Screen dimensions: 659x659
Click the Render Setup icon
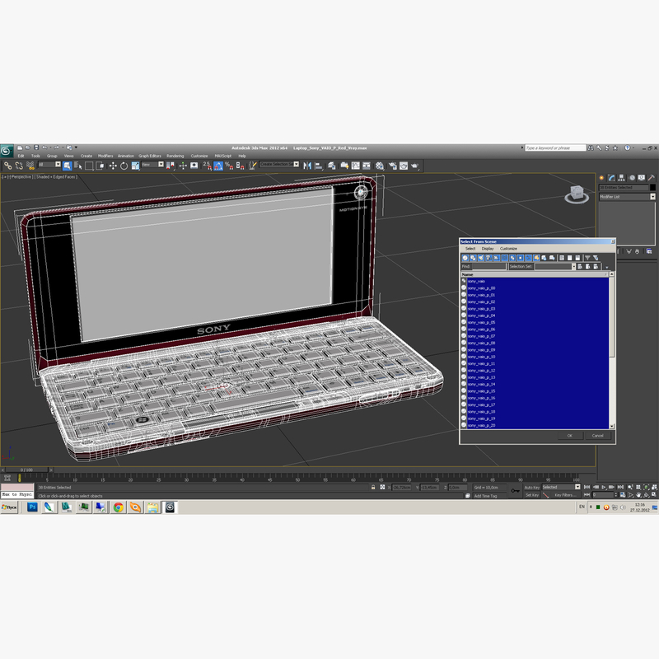coord(394,166)
